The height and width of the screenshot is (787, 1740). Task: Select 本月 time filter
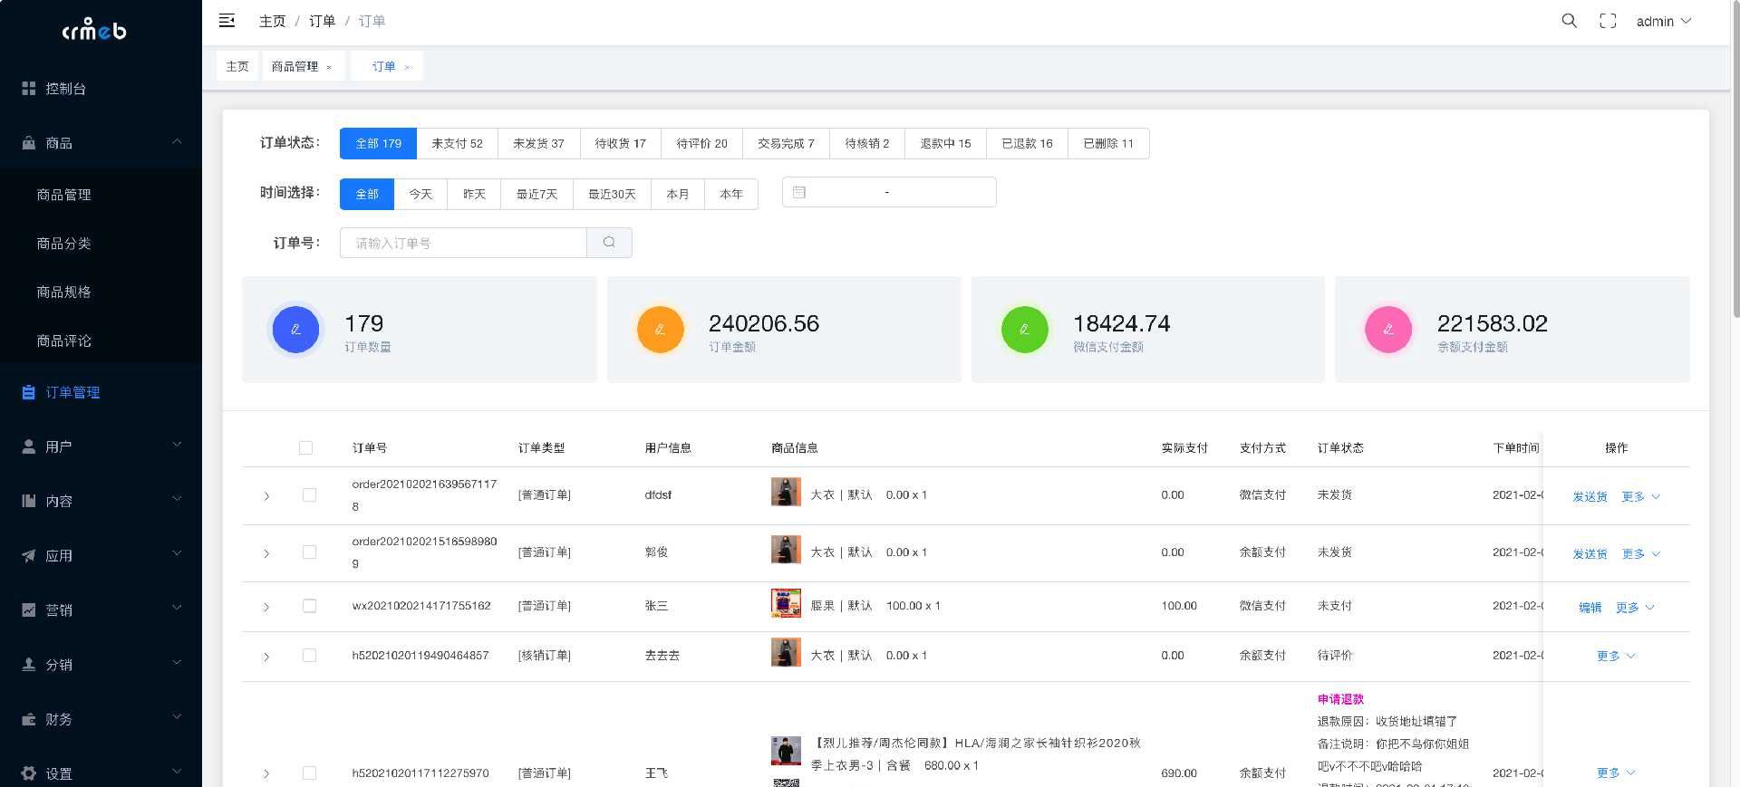(677, 194)
